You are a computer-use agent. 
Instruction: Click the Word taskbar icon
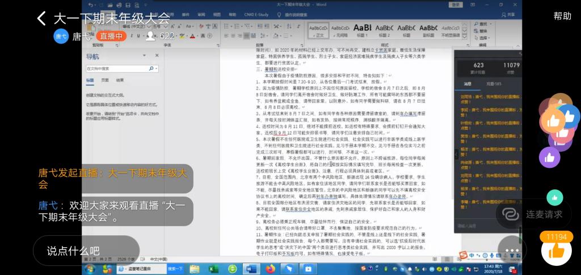(251, 268)
